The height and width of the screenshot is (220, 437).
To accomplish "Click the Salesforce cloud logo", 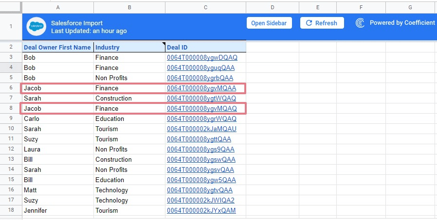I will pos(36,27).
